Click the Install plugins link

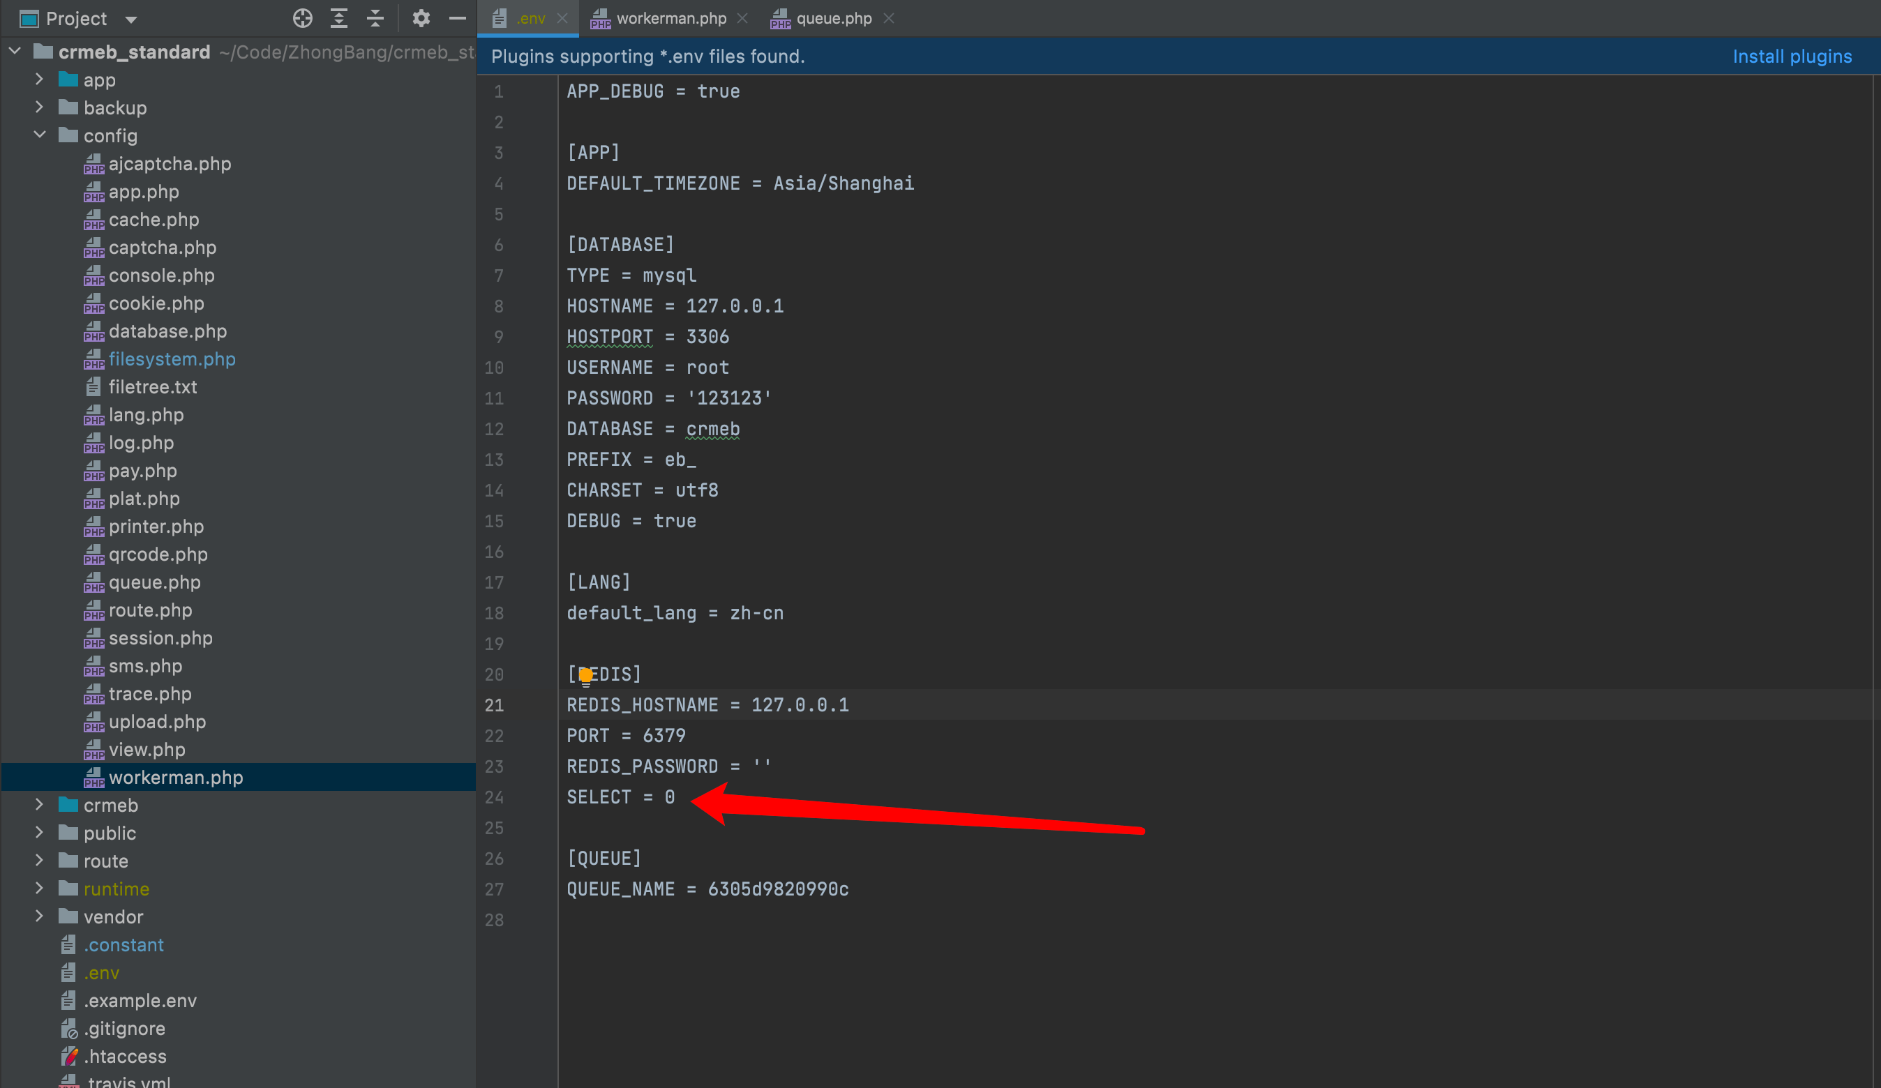pos(1792,56)
